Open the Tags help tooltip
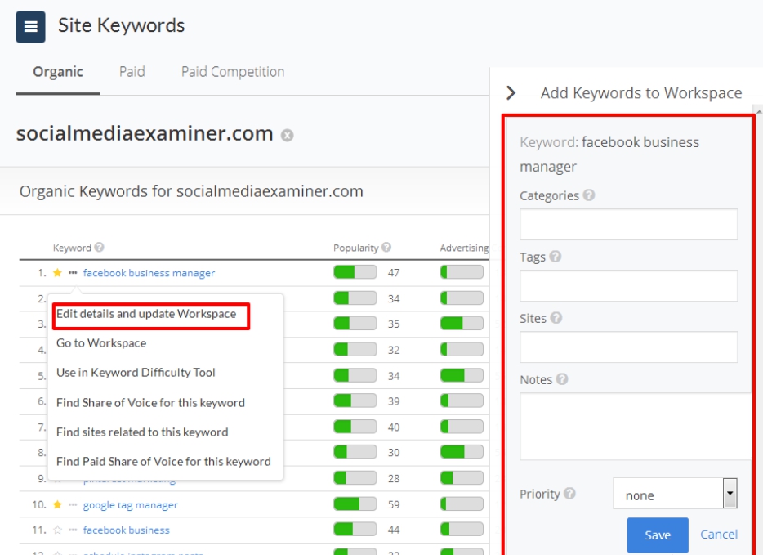The width and height of the screenshot is (763, 555). tap(556, 257)
